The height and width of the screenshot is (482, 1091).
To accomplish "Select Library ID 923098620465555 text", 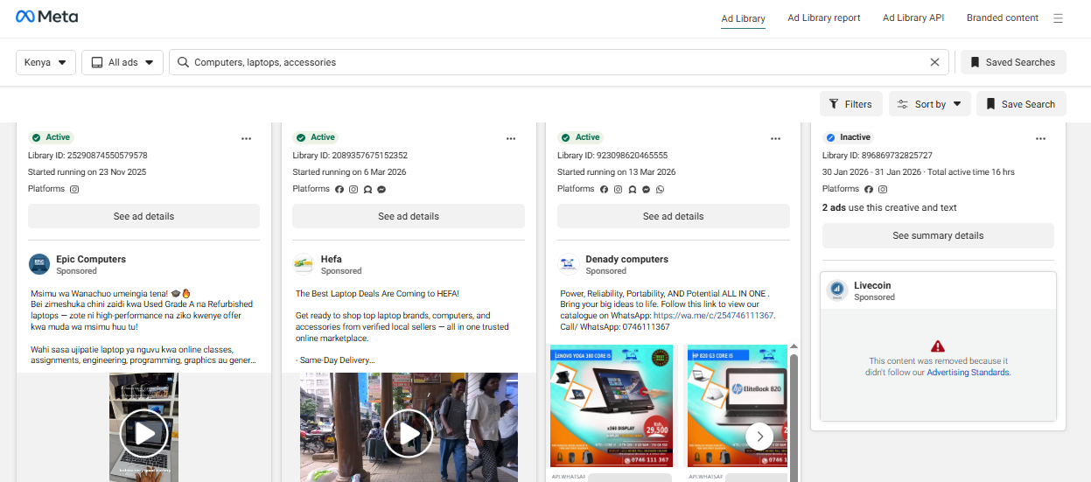I will (x=612, y=155).
